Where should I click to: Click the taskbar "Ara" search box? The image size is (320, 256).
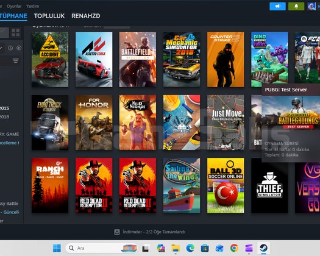pyautogui.click(x=102, y=248)
